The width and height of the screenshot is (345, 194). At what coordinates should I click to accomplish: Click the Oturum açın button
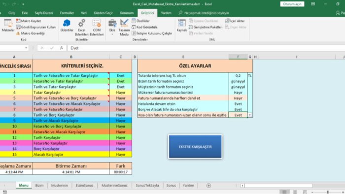pyautogui.click(x=292, y=4)
